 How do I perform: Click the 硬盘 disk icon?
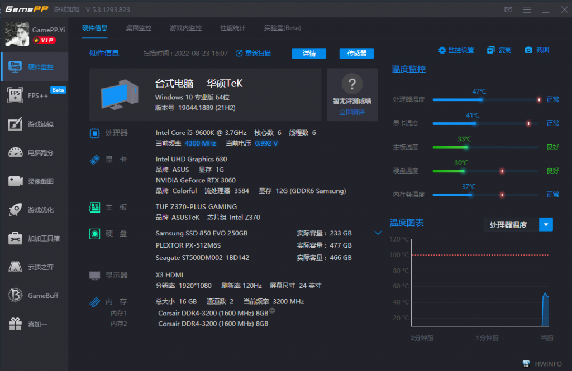pyautogui.click(x=95, y=234)
